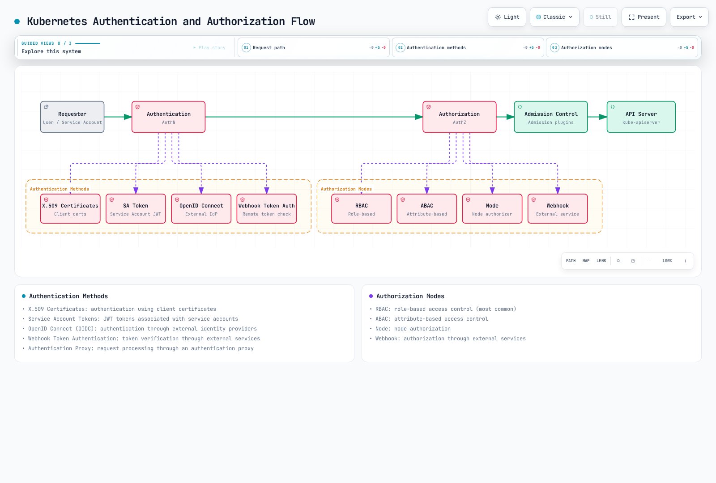The height and width of the screenshot is (483, 716).
Task: Click 'RBAC: role-based access control' list item
Action: pyautogui.click(x=446, y=309)
